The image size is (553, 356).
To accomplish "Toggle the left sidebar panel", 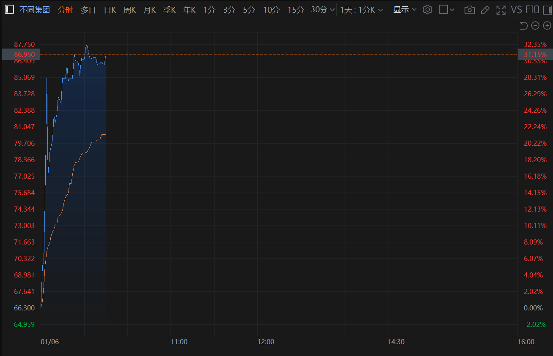I will pyautogui.click(x=9, y=10).
